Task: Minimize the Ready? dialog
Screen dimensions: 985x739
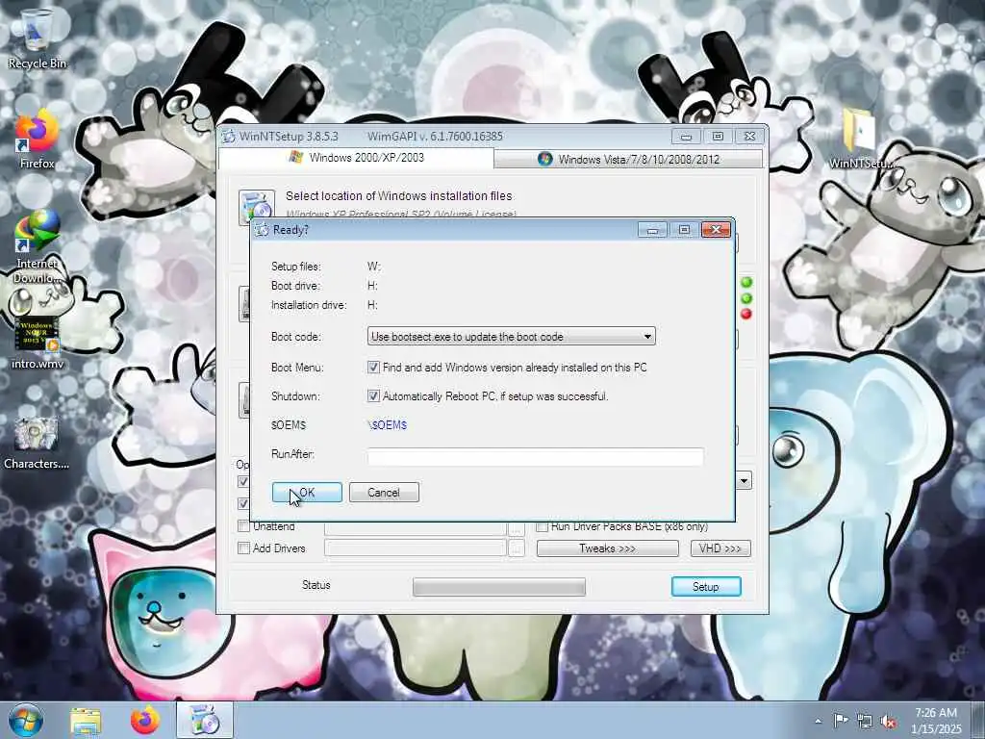Action: coord(653,230)
